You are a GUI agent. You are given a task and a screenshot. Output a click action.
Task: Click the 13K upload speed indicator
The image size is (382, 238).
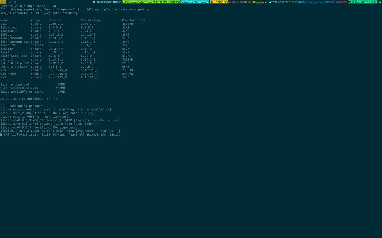281,2
